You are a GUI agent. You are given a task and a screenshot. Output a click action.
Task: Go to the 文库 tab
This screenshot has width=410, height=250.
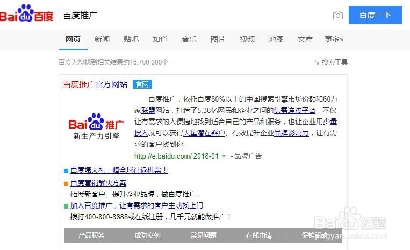[x=305, y=39]
